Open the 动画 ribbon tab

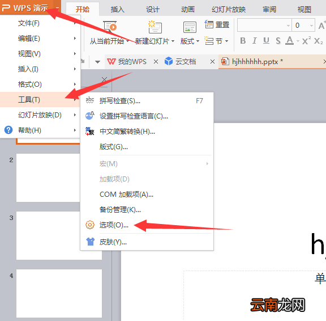(x=188, y=10)
